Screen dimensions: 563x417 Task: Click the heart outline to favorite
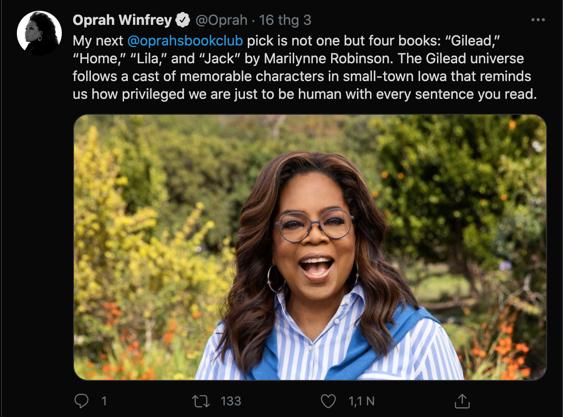coord(329,401)
